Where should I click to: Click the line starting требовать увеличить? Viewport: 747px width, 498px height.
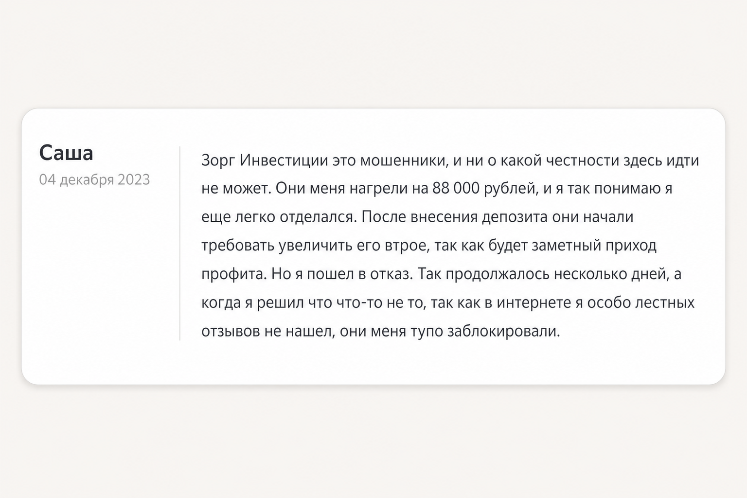point(429,246)
